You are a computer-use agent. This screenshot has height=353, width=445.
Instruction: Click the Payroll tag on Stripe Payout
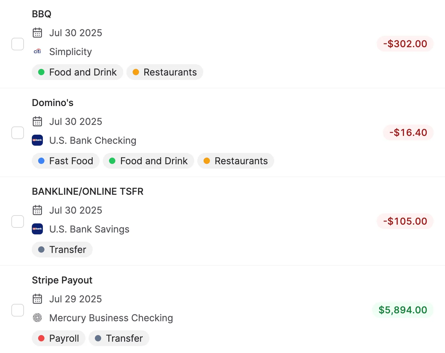tap(58, 338)
